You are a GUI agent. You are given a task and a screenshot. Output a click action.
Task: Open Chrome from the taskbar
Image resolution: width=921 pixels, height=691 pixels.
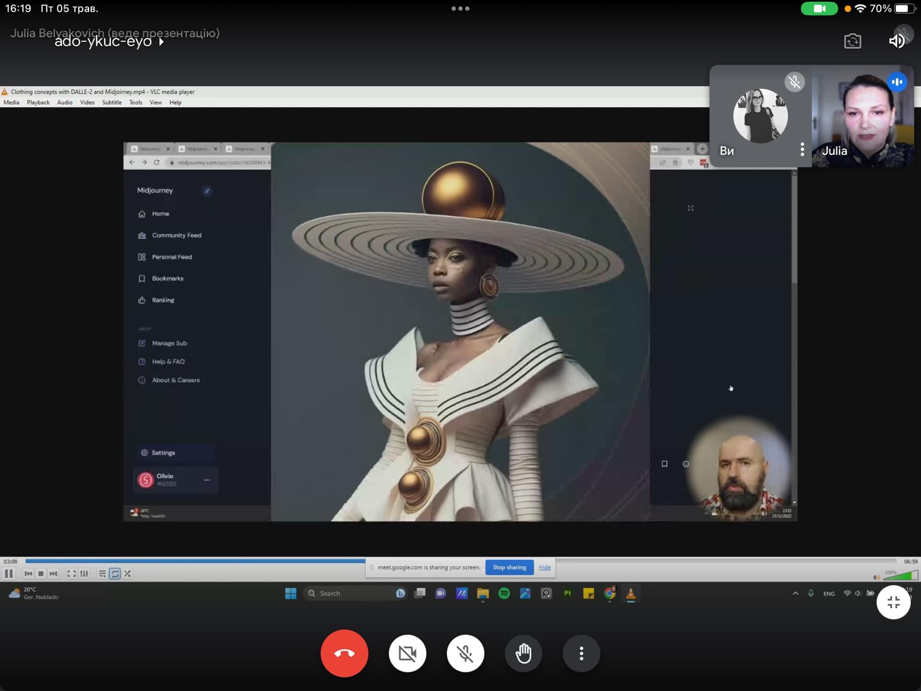(610, 593)
